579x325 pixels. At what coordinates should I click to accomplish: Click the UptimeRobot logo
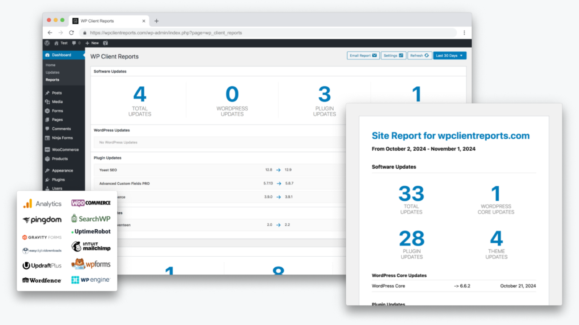[x=91, y=231]
